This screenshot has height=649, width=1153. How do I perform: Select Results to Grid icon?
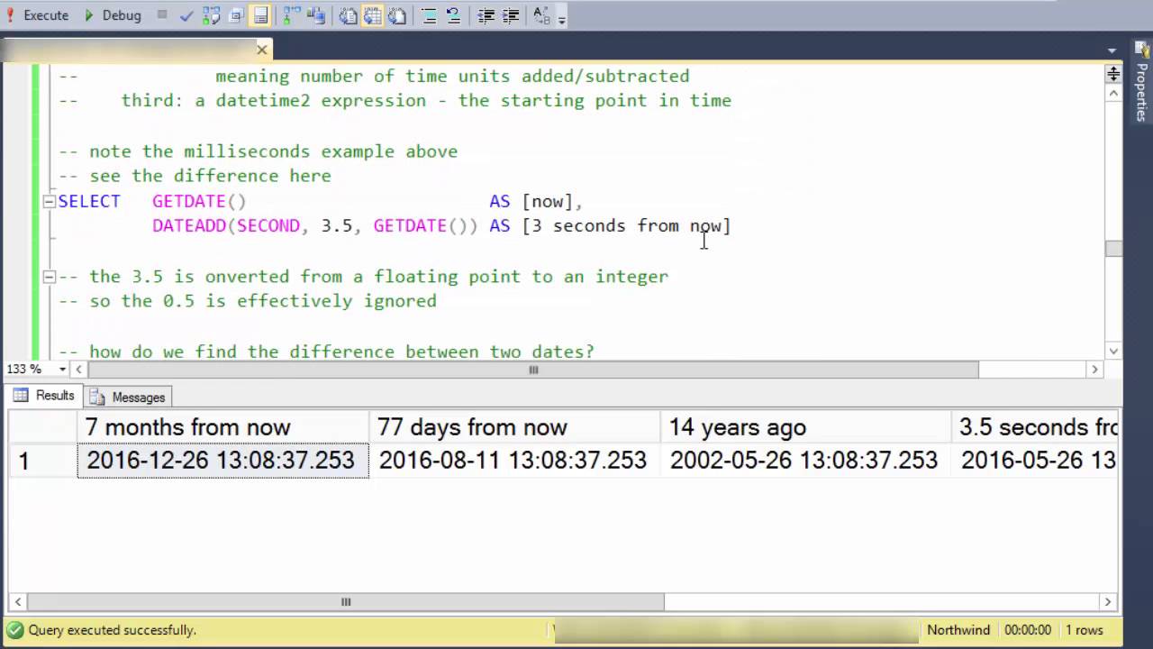(x=372, y=15)
